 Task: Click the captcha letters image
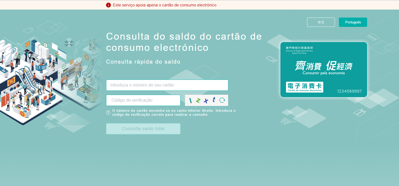202,100
